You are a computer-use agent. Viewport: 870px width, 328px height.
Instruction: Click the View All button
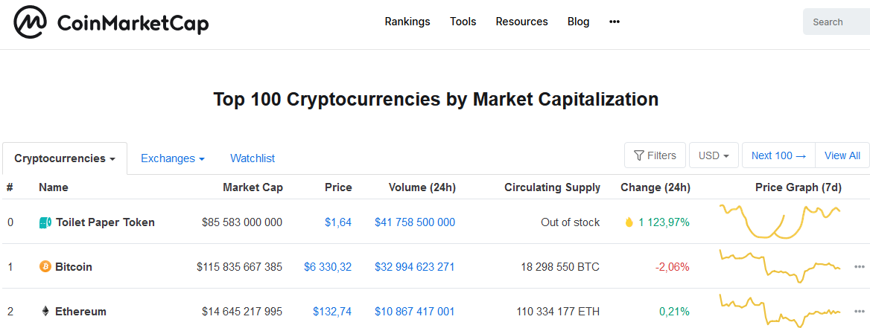tap(842, 155)
